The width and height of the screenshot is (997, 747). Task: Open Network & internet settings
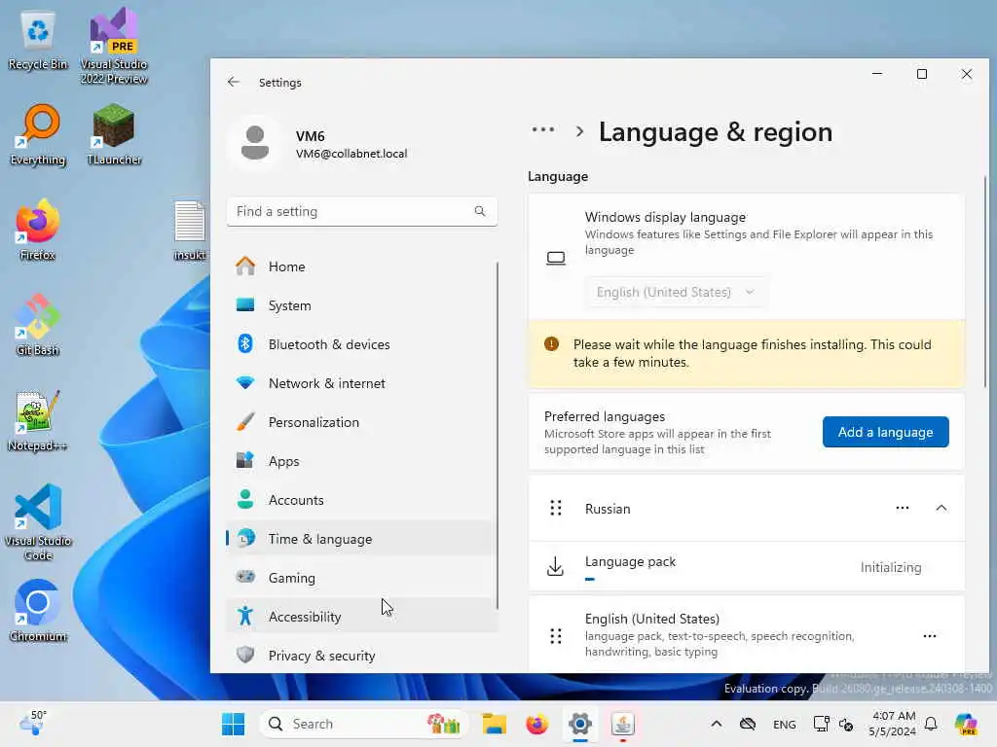pos(360,383)
